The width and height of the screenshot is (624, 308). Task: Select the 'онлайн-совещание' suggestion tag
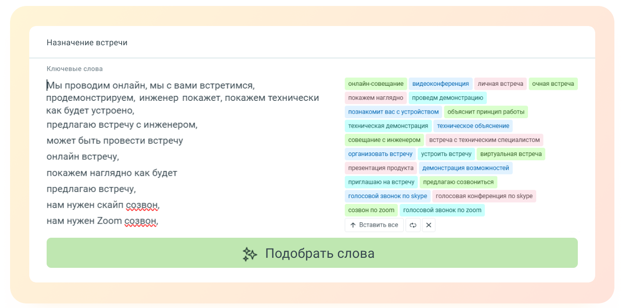pyautogui.click(x=376, y=84)
